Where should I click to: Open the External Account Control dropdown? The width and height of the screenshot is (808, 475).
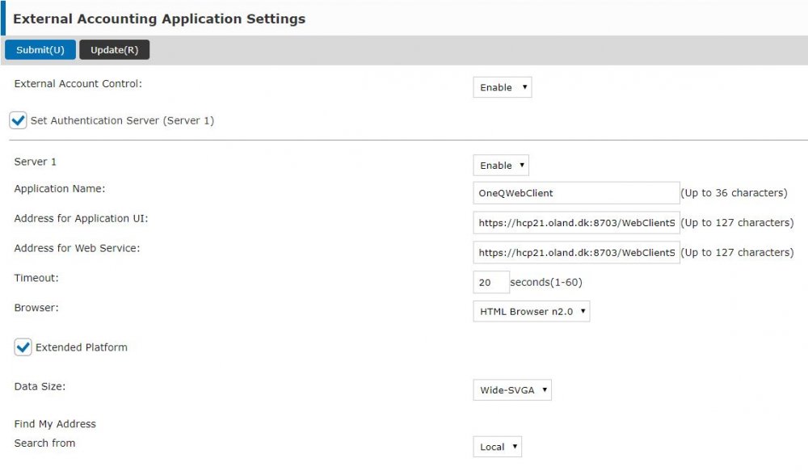coord(502,87)
